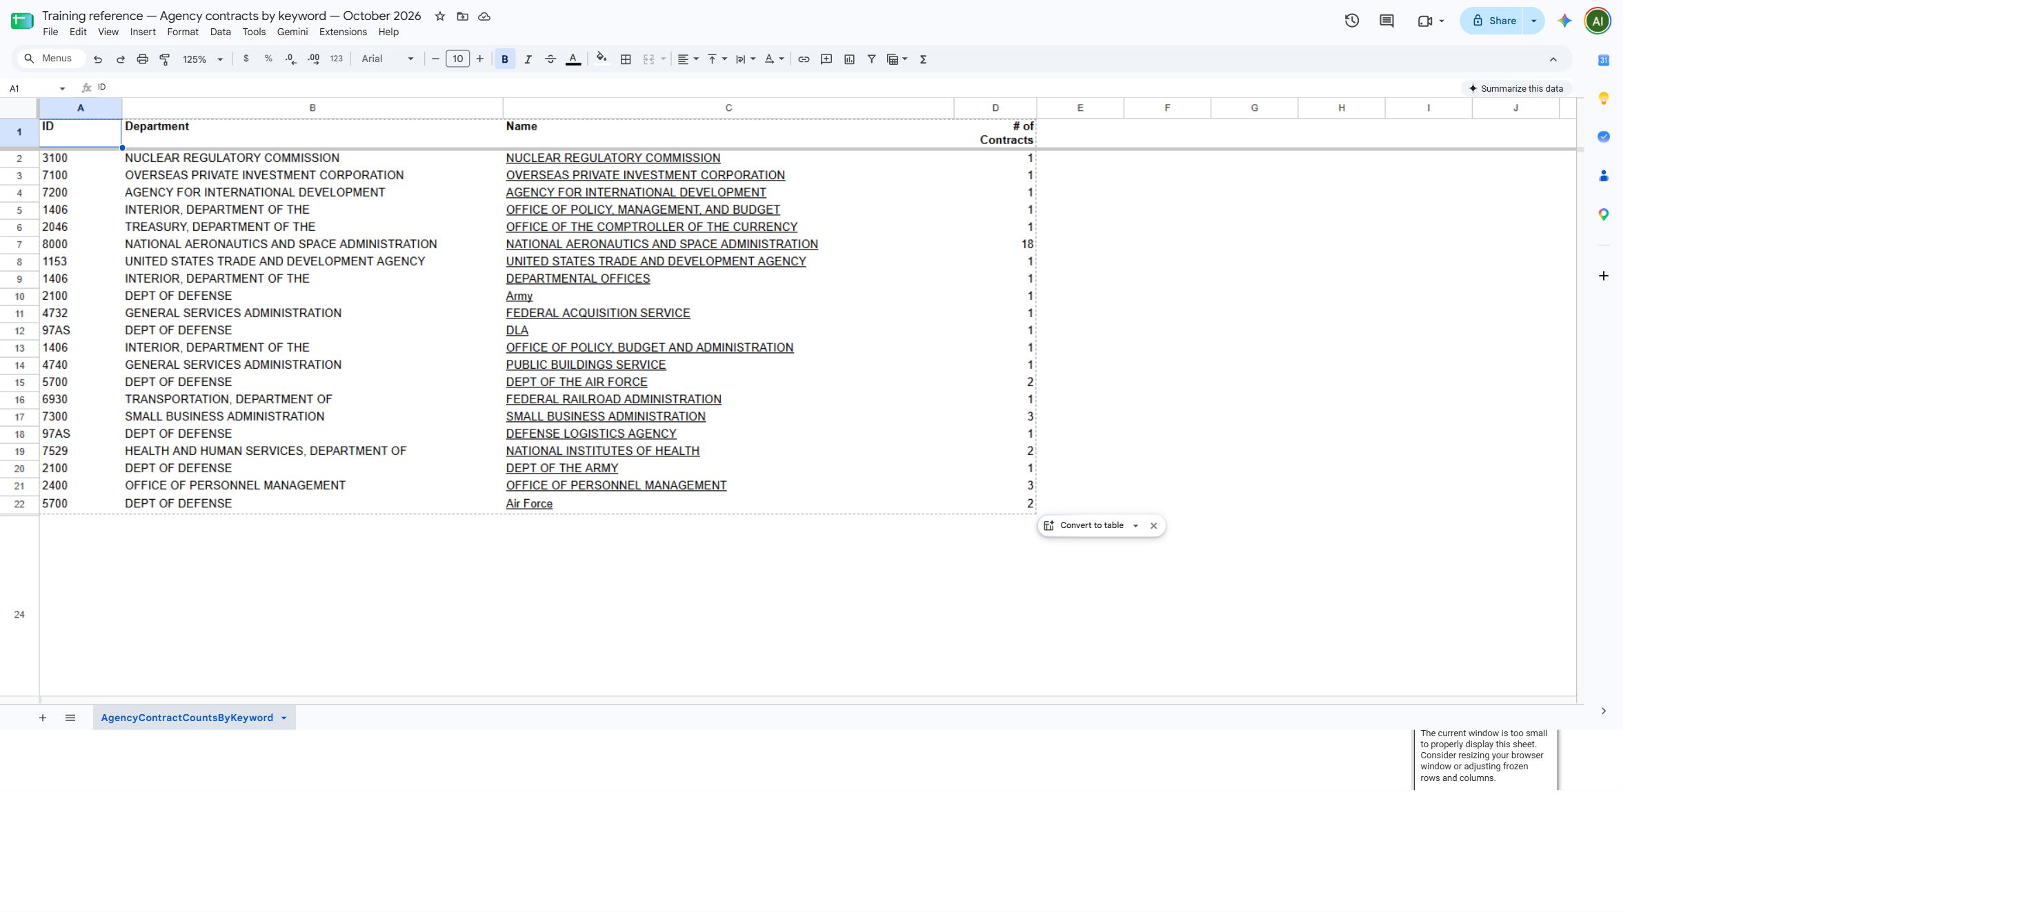Open the File menu

[50, 32]
